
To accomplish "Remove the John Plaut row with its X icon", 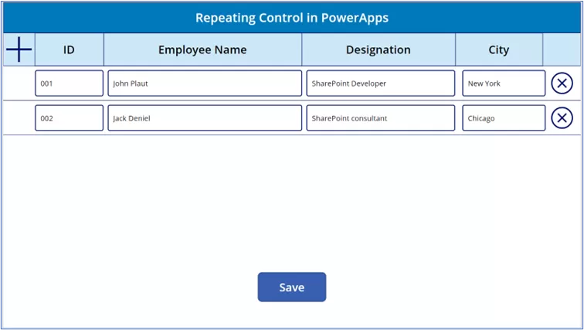I will pos(562,83).
